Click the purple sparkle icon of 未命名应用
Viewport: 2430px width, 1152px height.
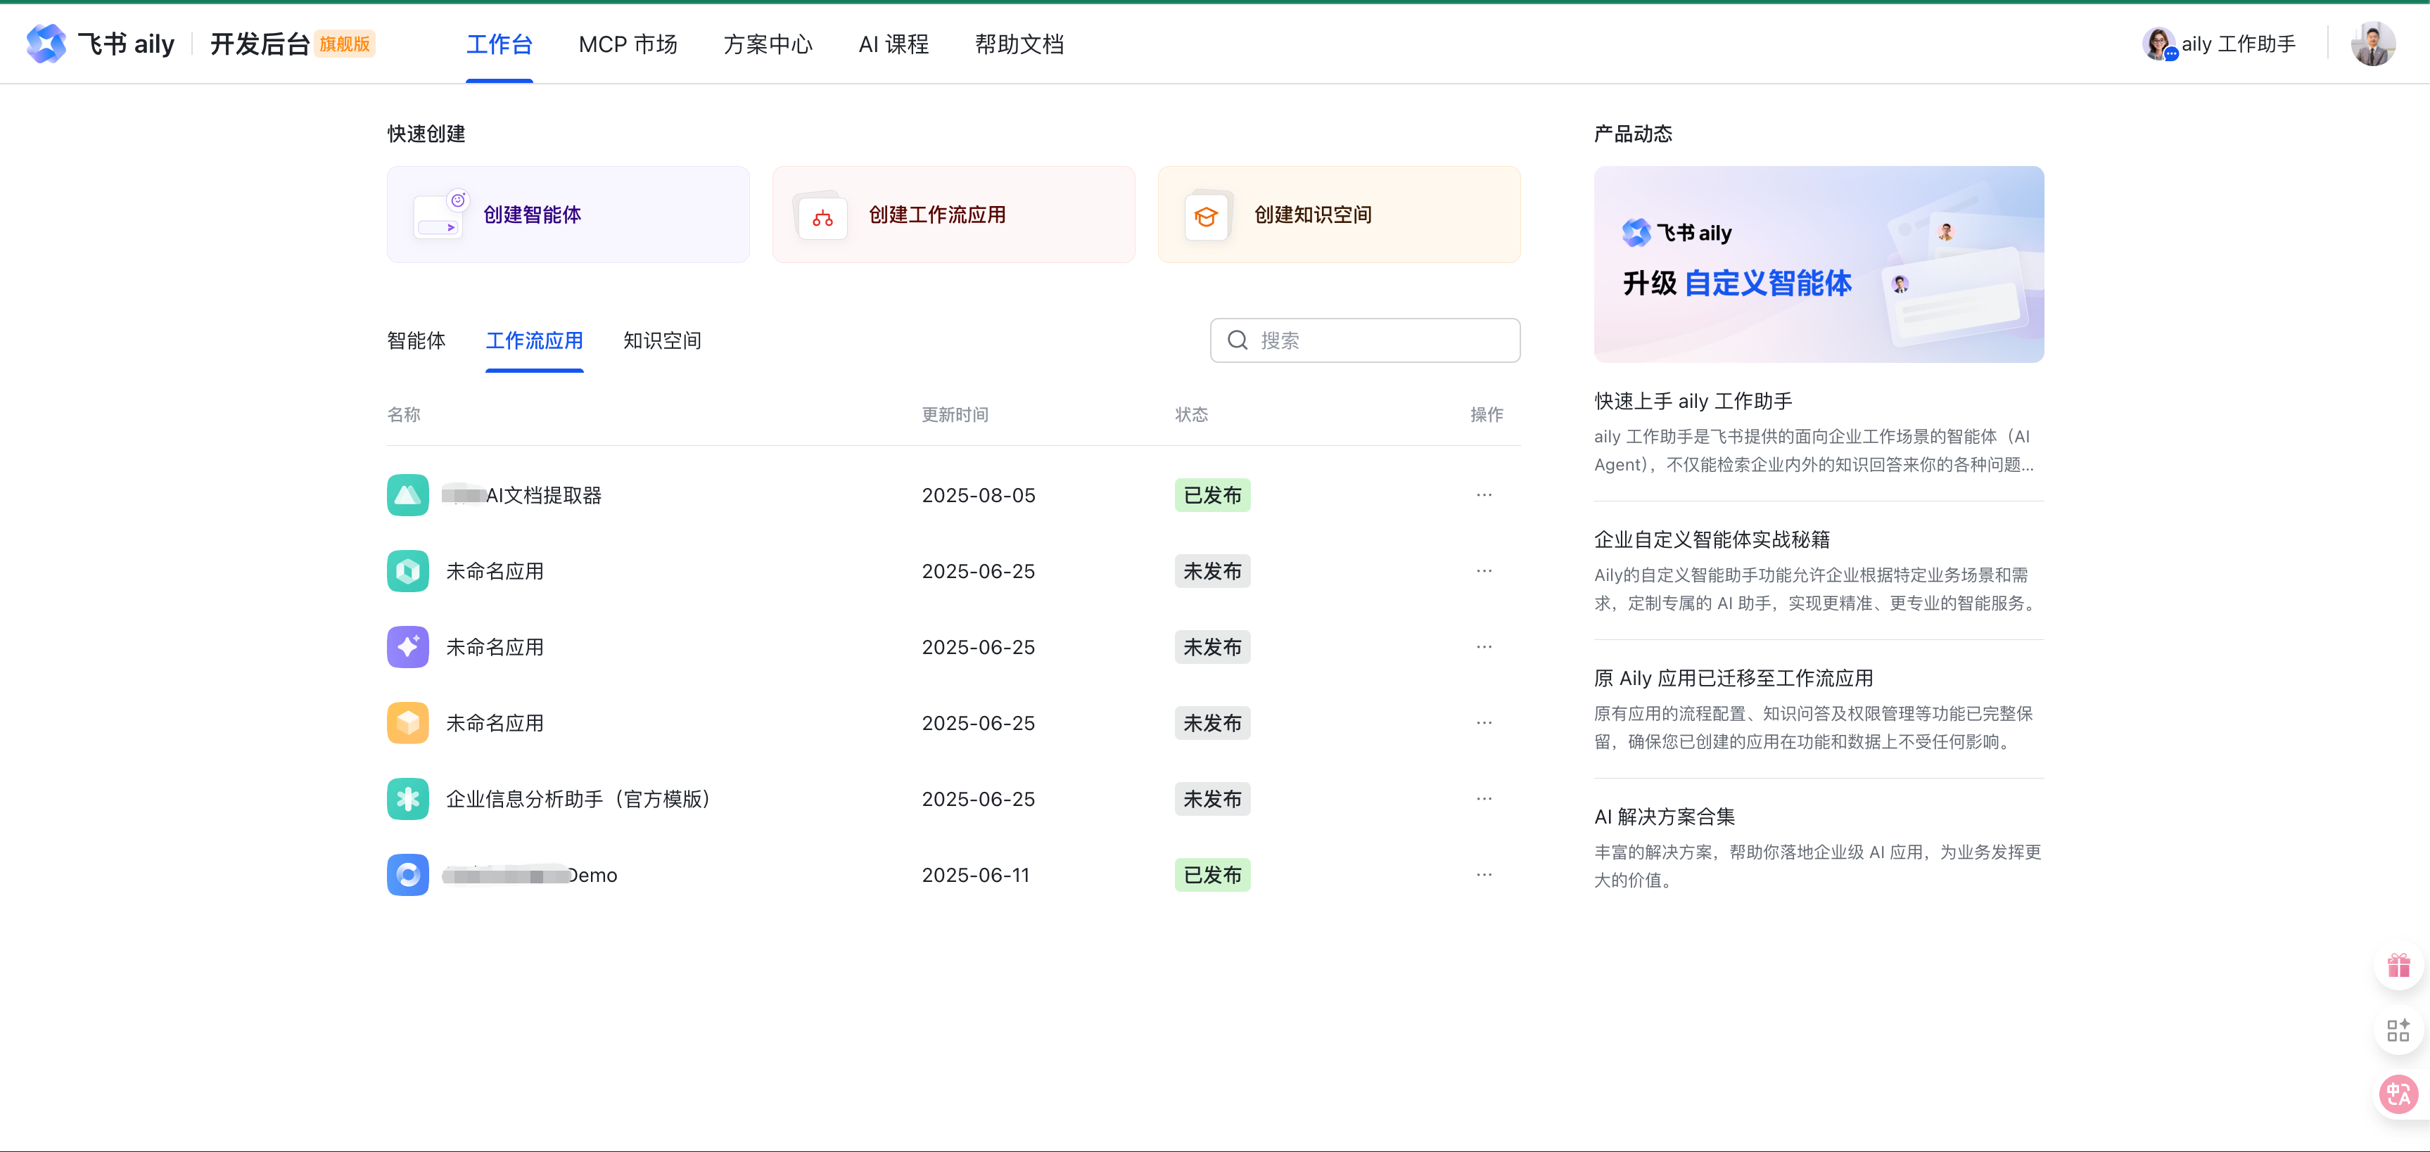[407, 647]
